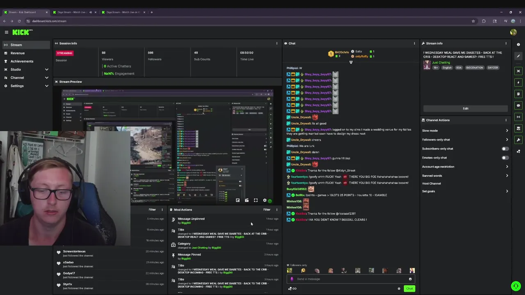Image resolution: width=525 pixels, height=295 pixels.
Task: Click the Category changed mod action entry
Action: (x=225, y=245)
